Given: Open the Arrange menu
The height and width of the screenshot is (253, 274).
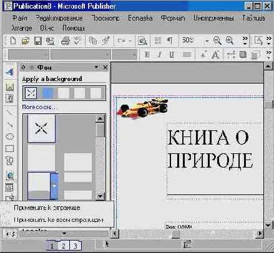Looking at the screenshot, I should [x=21, y=28].
